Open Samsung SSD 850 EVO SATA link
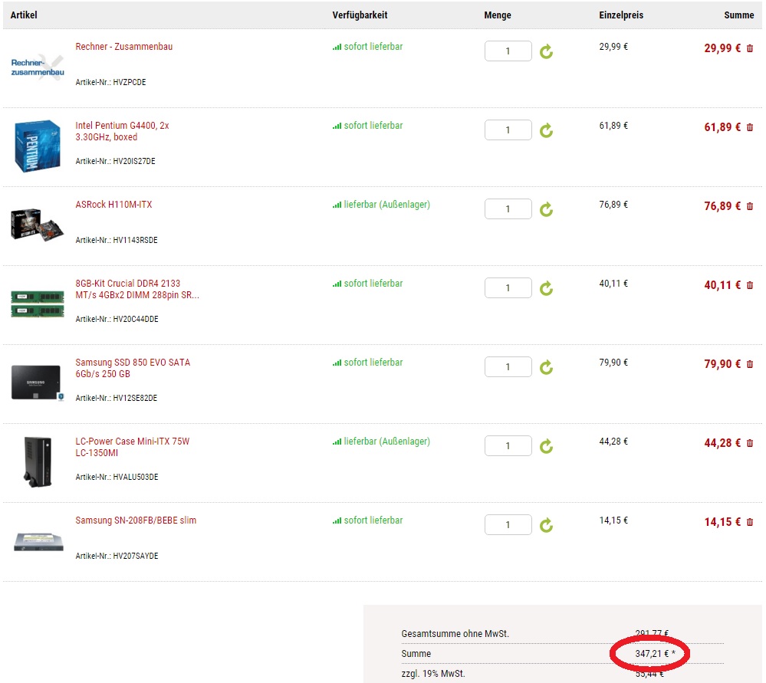 [x=133, y=369]
